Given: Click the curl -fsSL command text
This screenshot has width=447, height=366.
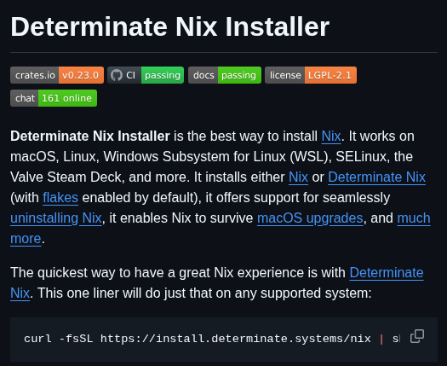Looking at the screenshot, I should pyautogui.click(x=212, y=339).
